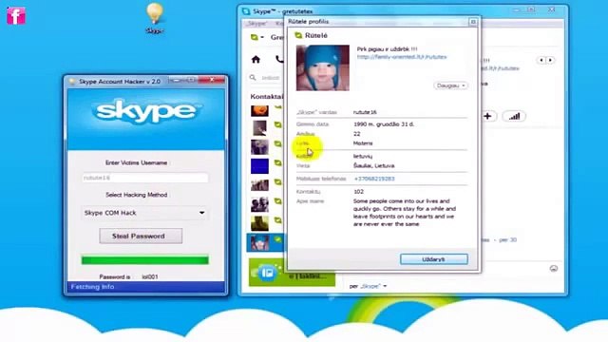Click the left-right arrows toggle in Skype

tap(545, 60)
